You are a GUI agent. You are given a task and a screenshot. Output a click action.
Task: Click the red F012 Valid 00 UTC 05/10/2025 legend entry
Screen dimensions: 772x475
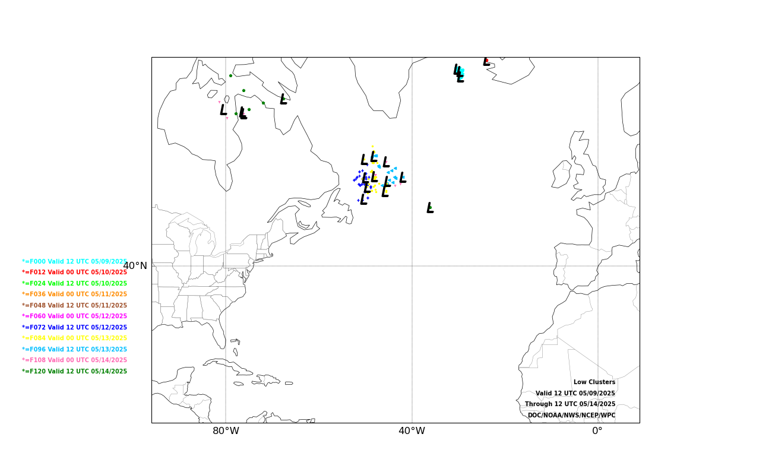coord(75,273)
